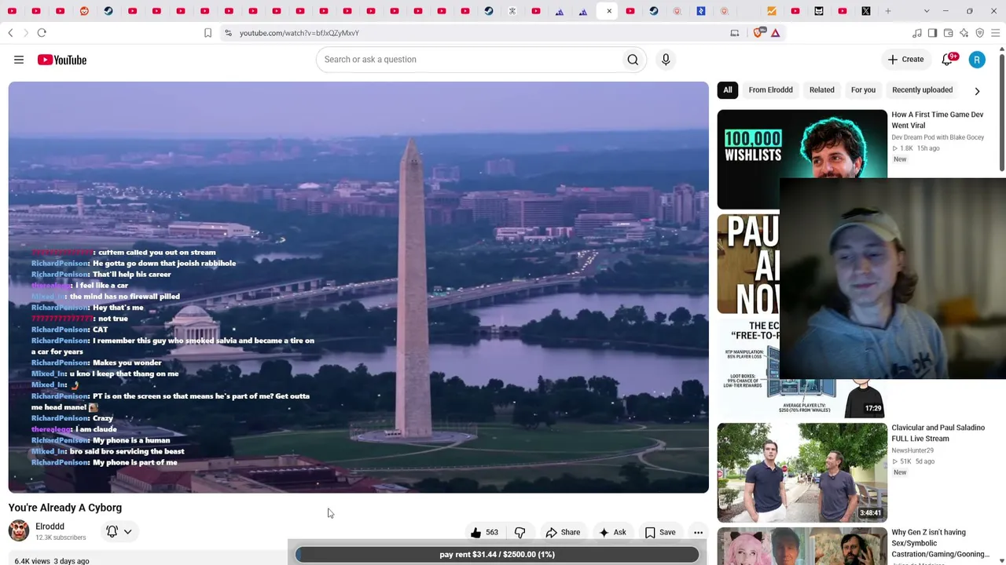The height and width of the screenshot is (565, 1006).
Task: Open the YouTube guide hamburger menu
Action: point(19,60)
